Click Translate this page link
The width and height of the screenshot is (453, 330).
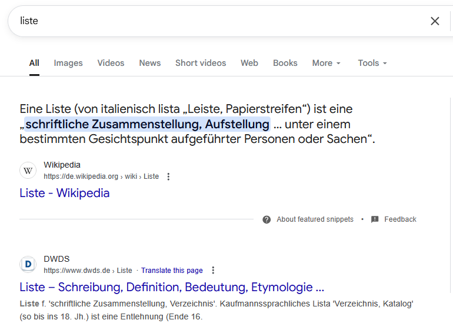pos(172,271)
